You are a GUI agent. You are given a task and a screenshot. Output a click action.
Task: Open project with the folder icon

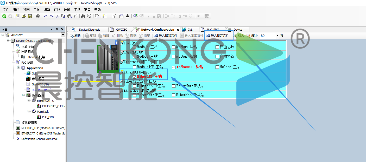24,16
